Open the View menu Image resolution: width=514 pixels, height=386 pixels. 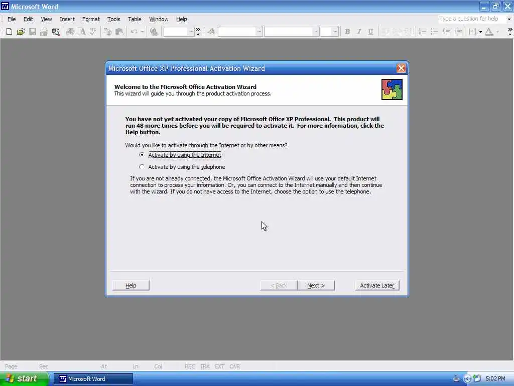pyautogui.click(x=46, y=19)
